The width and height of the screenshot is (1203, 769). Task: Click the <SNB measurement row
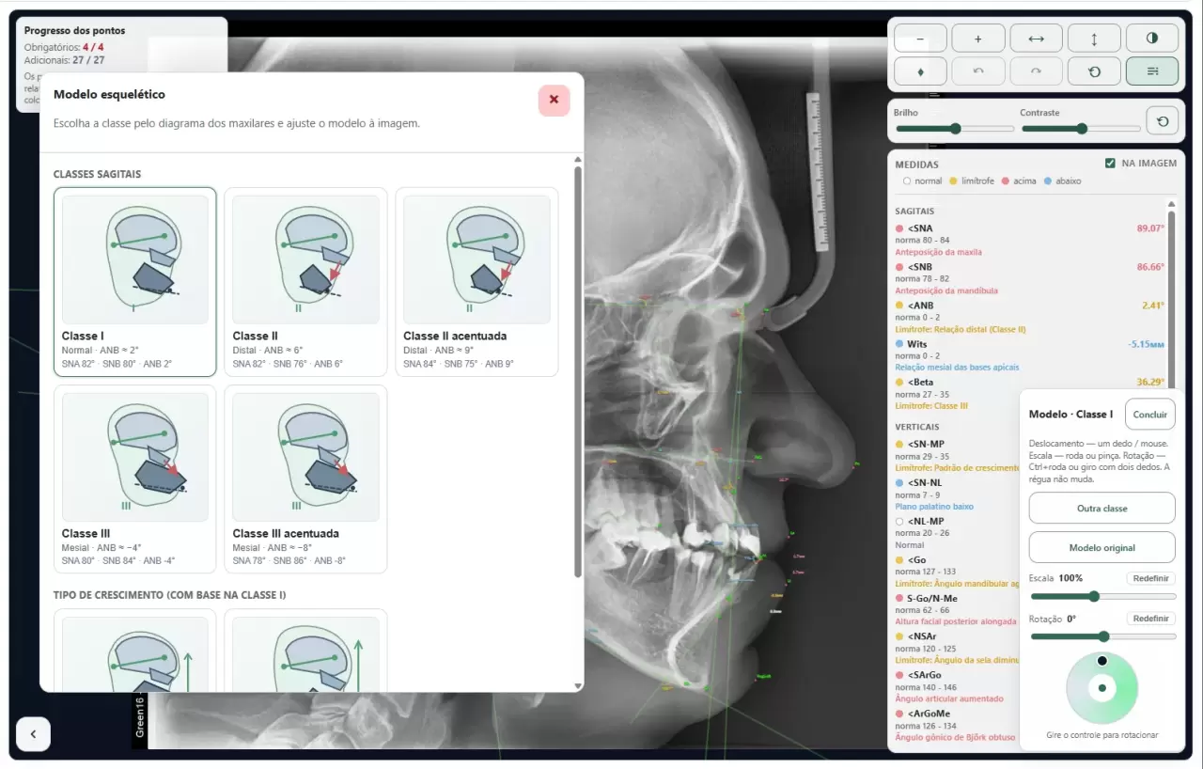pos(1029,278)
